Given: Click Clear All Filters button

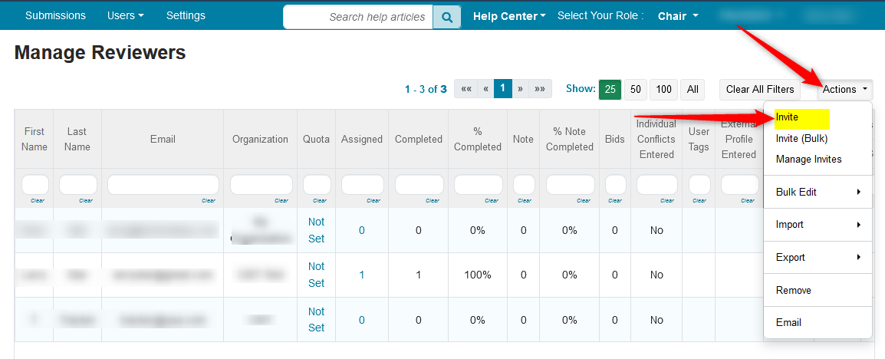Looking at the screenshot, I should 760,89.
